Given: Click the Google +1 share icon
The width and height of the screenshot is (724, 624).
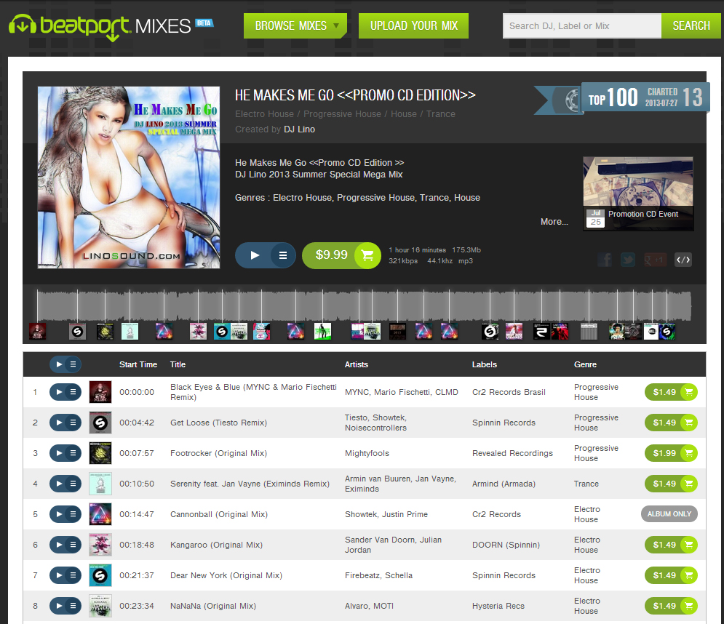Looking at the screenshot, I should 655,260.
